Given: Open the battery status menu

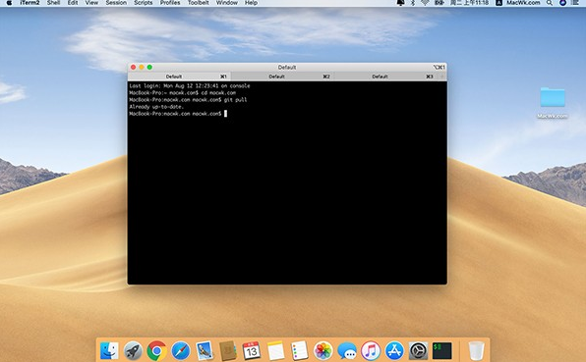Looking at the screenshot, I should (439, 3).
